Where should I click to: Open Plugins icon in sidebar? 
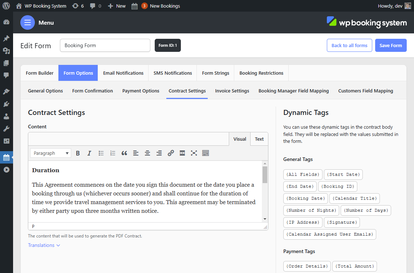click(6, 104)
